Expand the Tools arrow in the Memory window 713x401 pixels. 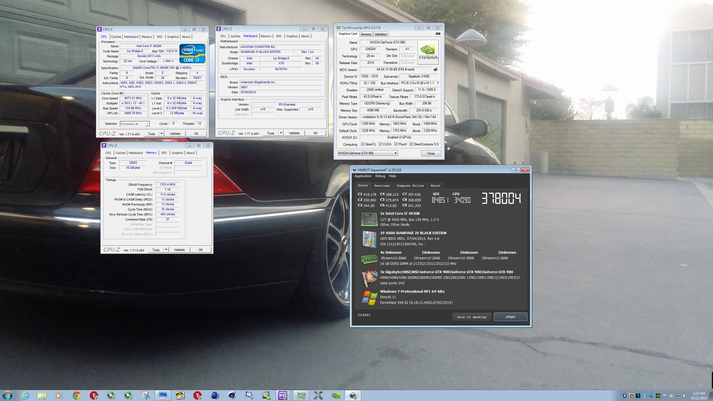166,250
